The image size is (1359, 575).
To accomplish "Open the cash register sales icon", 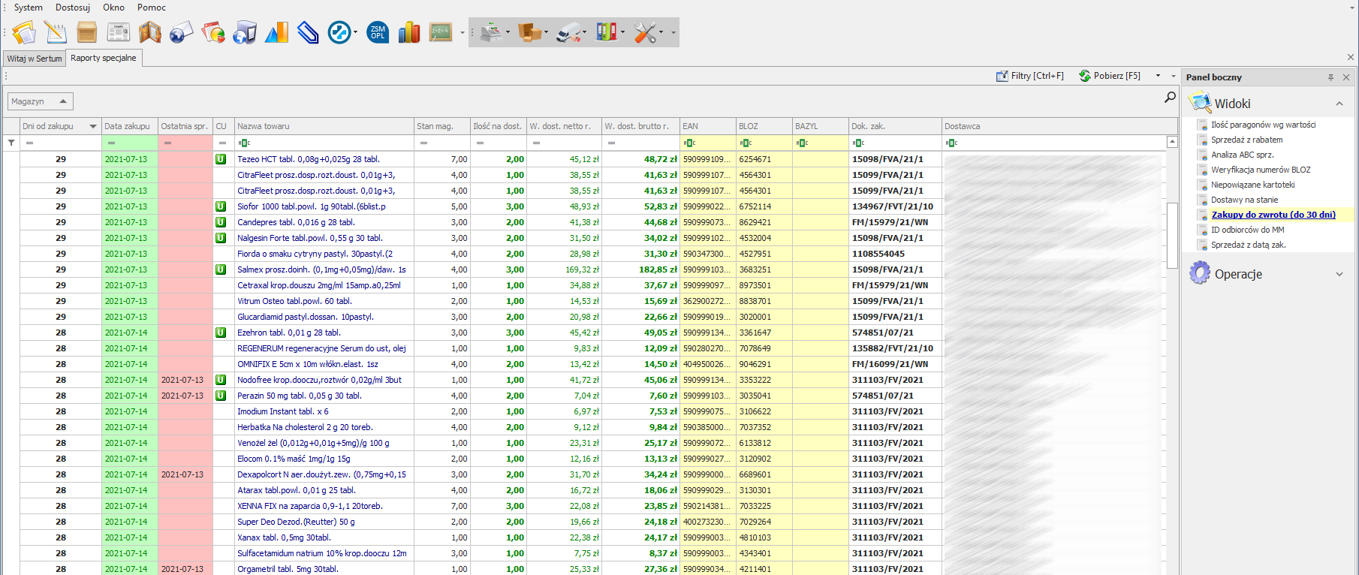I will click(492, 32).
